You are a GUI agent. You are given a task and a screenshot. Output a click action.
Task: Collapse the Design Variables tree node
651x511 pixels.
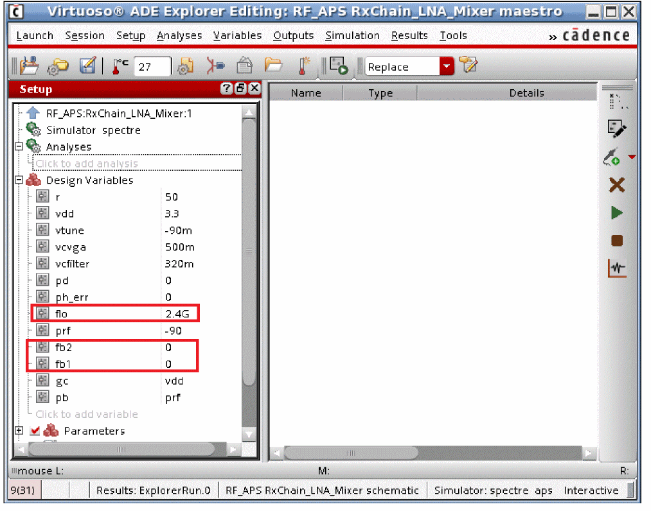[19, 180]
